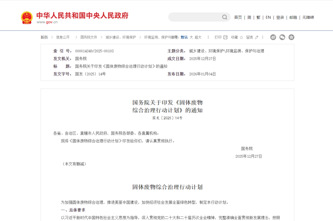Reset font size to 默认
The width and height of the screenshot is (333, 221).
point(184,37)
